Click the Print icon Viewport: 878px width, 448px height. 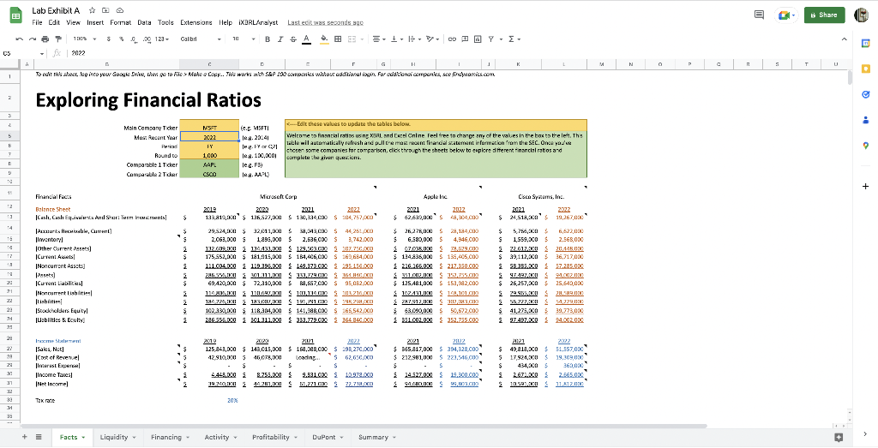coord(45,39)
